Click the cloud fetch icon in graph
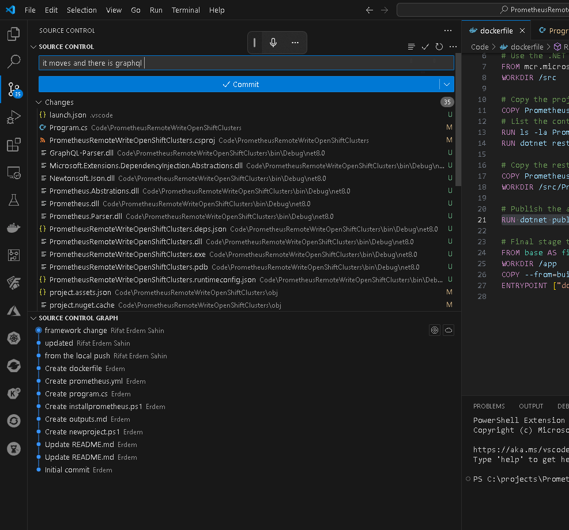The width and height of the screenshot is (569, 530). pyautogui.click(x=449, y=330)
